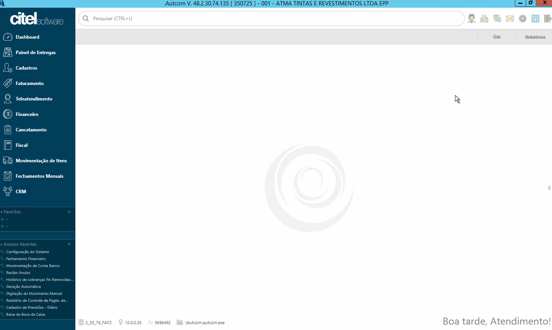Screen dimensions: 552x330
Task: Open the Relatórios menu
Action: tap(535, 37)
